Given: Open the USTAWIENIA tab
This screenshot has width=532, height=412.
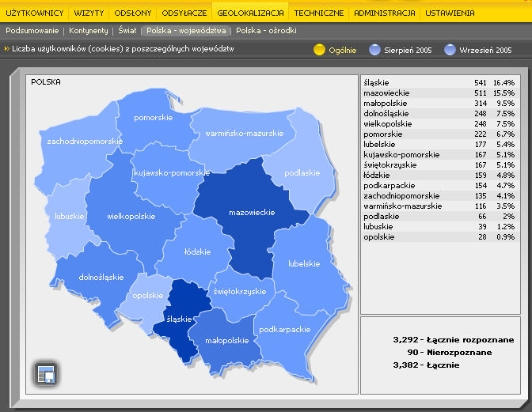Looking at the screenshot, I should (450, 13).
